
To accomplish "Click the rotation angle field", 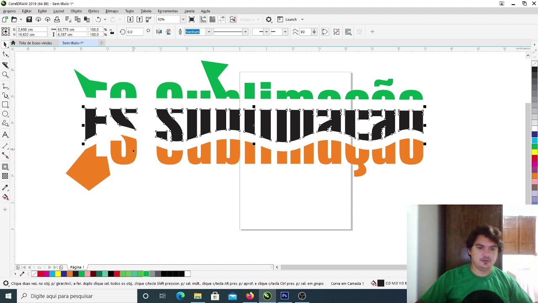I will (x=134, y=32).
